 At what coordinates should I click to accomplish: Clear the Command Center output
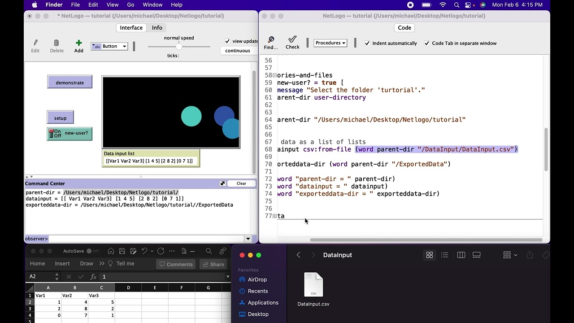pyautogui.click(x=241, y=183)
